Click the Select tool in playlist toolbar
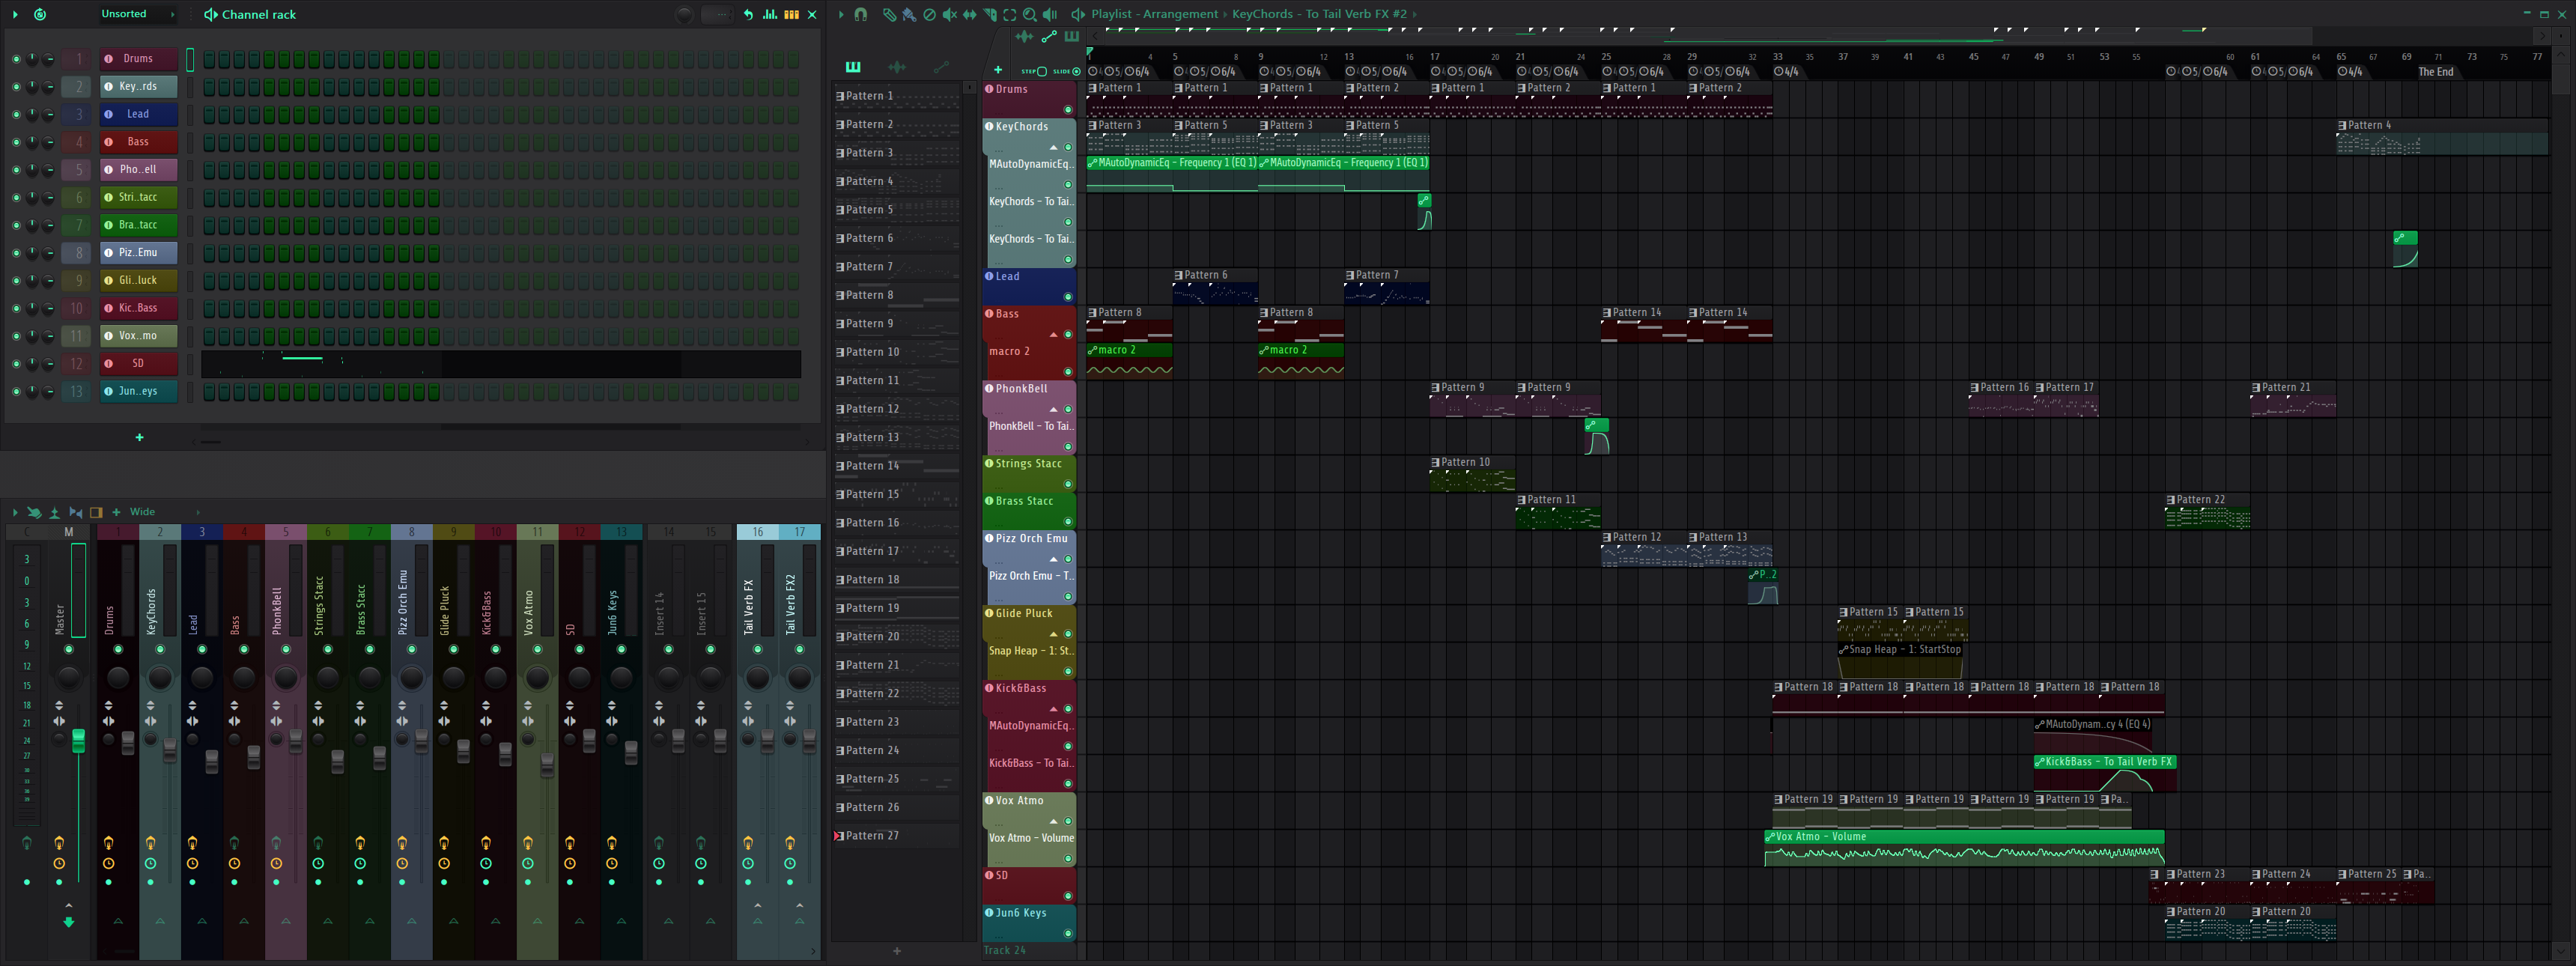The width and height of the screenshot is (2576, 966). (1009, 14)
